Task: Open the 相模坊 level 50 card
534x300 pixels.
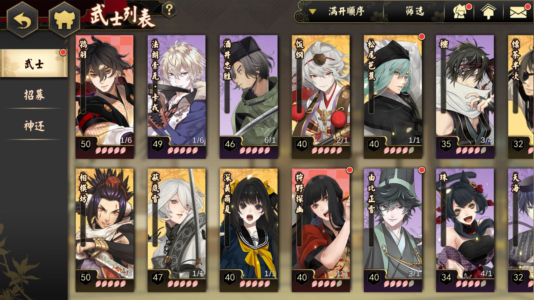Action: 105,230
